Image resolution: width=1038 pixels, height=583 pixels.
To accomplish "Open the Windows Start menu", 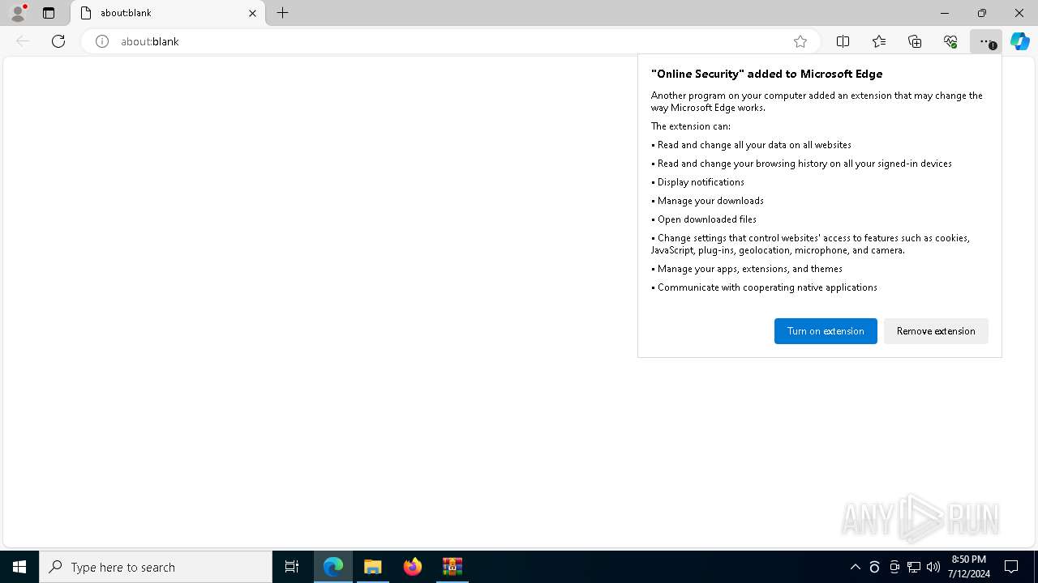I will point(19,567).
